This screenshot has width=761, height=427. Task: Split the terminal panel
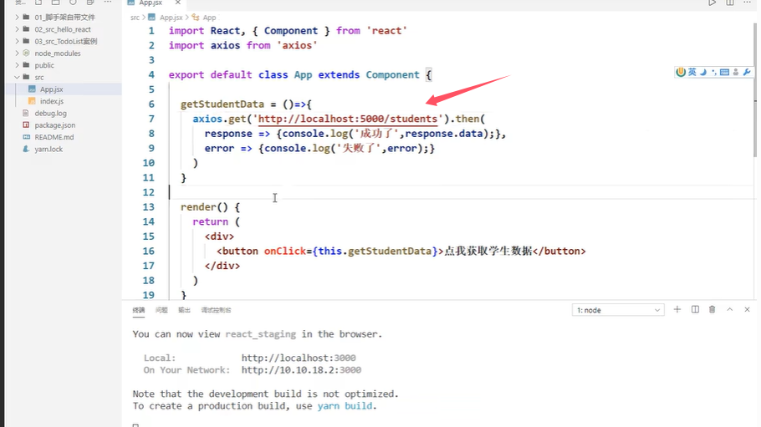tap(695, 309)
